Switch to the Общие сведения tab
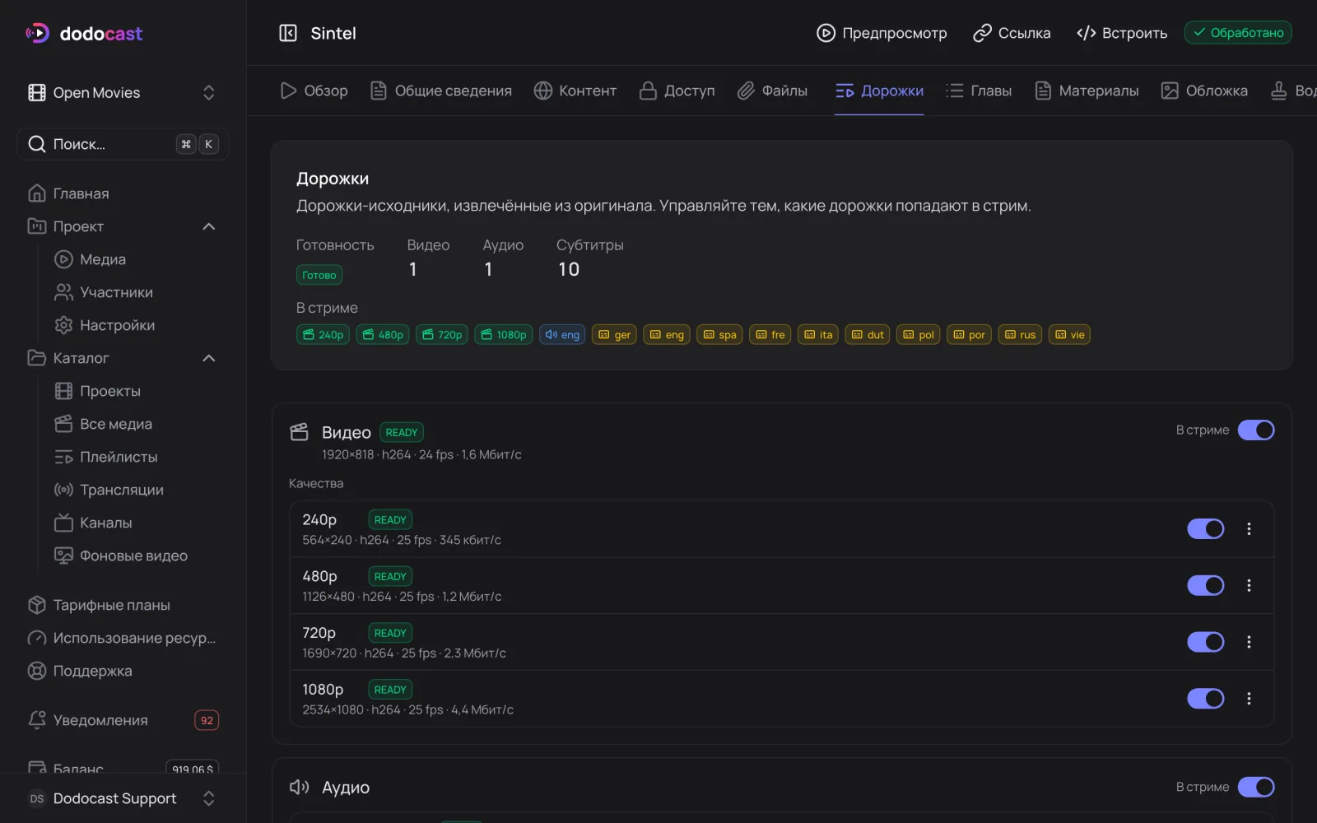This screenshot has height=823, width=1317. click(x=440, y=91)
